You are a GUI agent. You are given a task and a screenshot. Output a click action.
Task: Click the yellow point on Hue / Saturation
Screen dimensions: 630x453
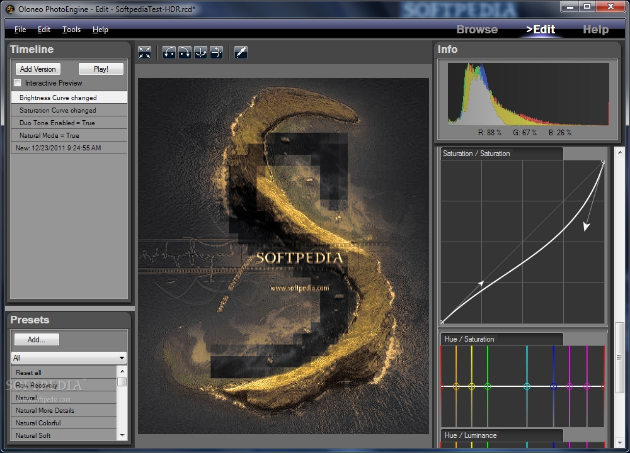(x=472, y=386)
